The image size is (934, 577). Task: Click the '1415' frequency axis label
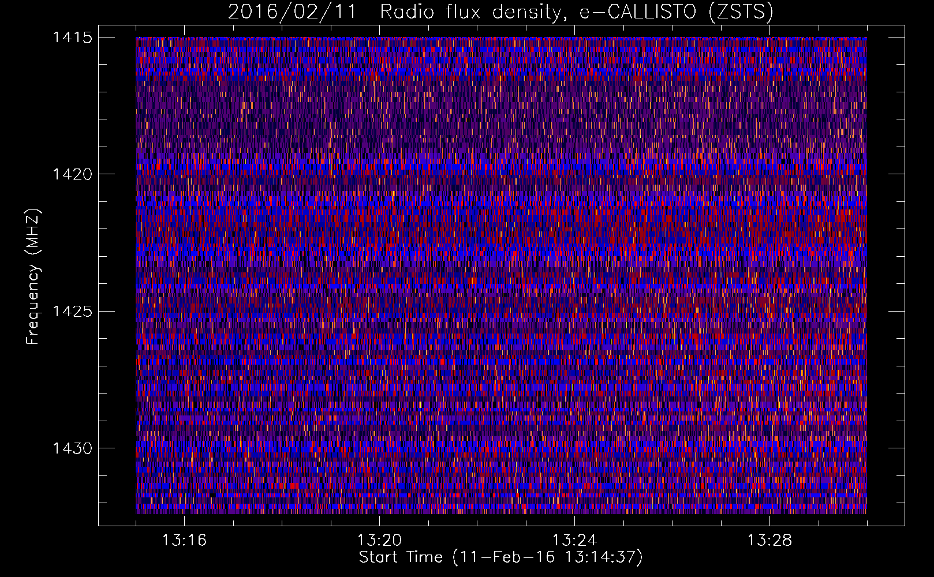point(72,38)
